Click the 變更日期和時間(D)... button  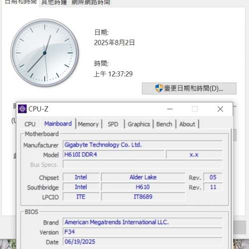coord(189,89)
